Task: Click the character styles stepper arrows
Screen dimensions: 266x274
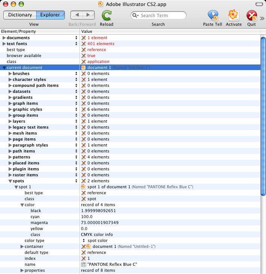Action: [76, 79]
